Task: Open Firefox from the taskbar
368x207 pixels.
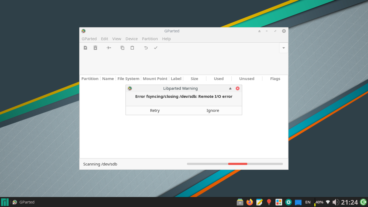Action: click(x=250, y=202)
